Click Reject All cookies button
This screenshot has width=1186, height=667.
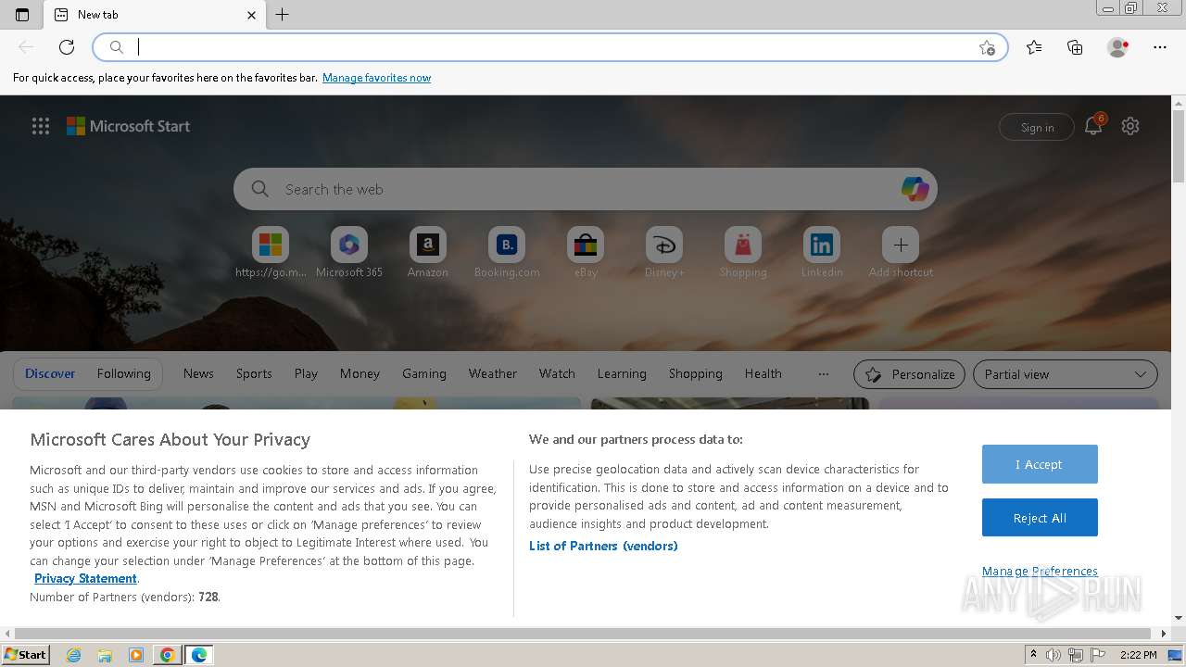point(1040,518)
